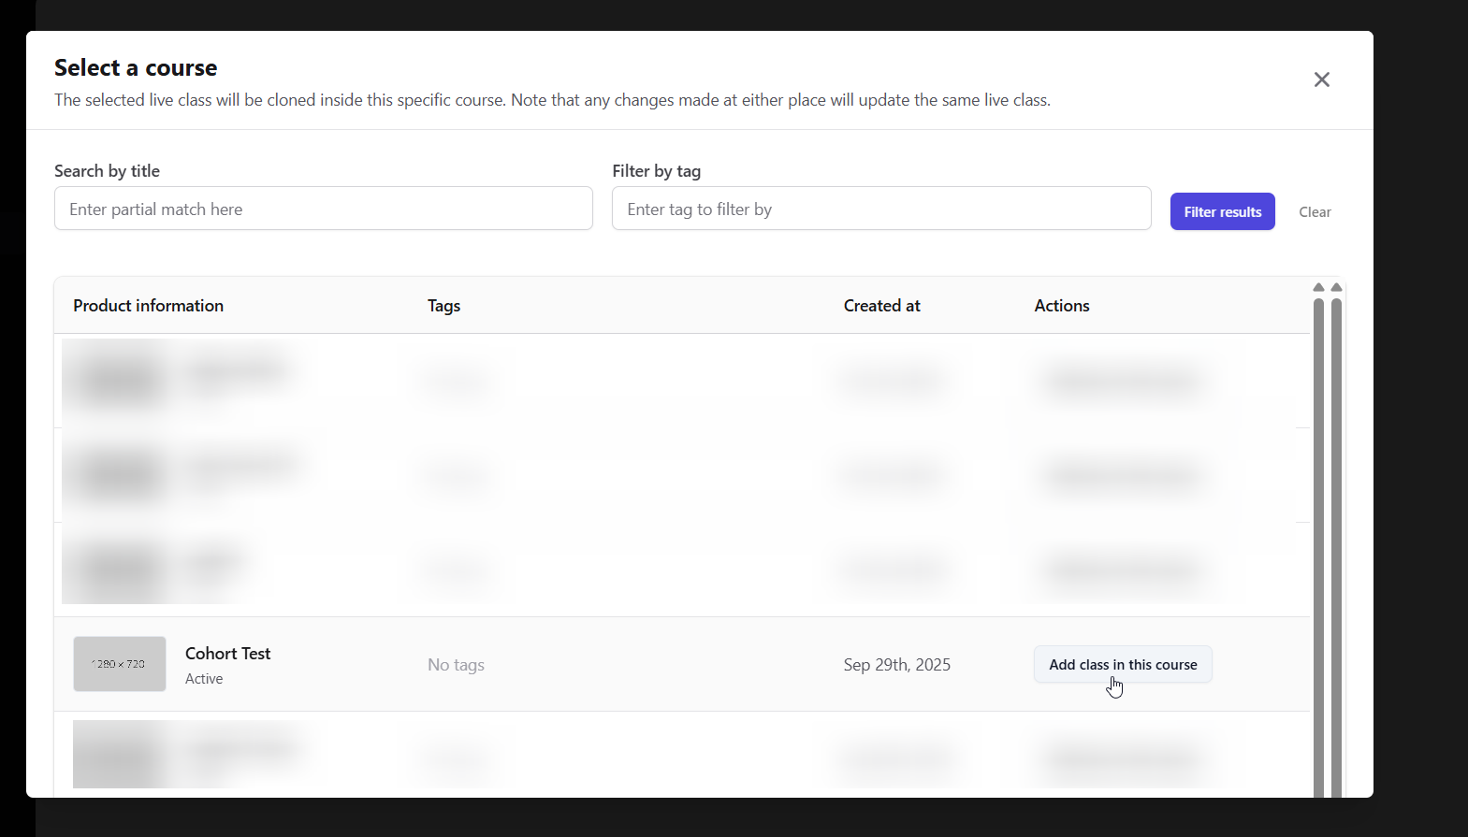Image resolution: width=1468 pixels, height=837 pixels.
Task: Add class in the Cohort Test course
Action: (1122, 665)
